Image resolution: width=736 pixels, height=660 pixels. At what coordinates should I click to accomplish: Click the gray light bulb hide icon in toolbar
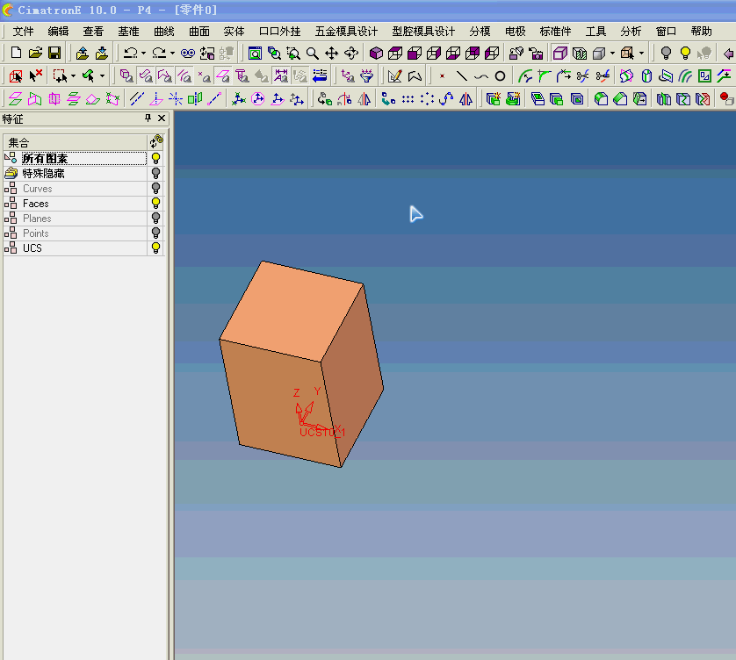[666, 53]
